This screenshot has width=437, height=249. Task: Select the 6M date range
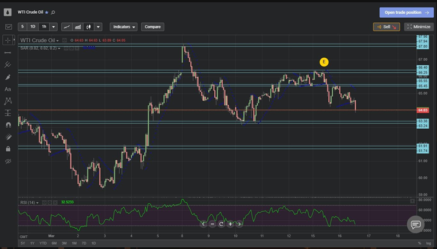pos(54,243)
